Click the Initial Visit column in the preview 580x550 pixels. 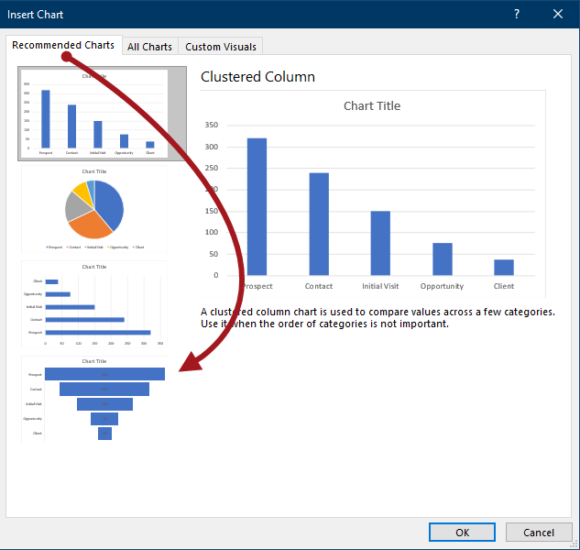(x=380, y=243)
